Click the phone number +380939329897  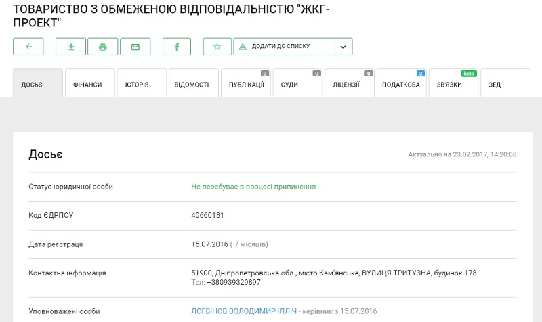point(234,282)
